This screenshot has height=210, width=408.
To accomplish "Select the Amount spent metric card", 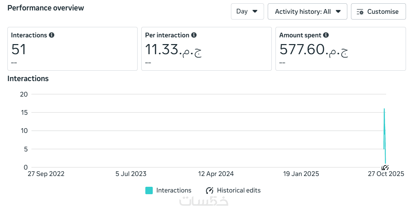I will (x=340, y=49).
